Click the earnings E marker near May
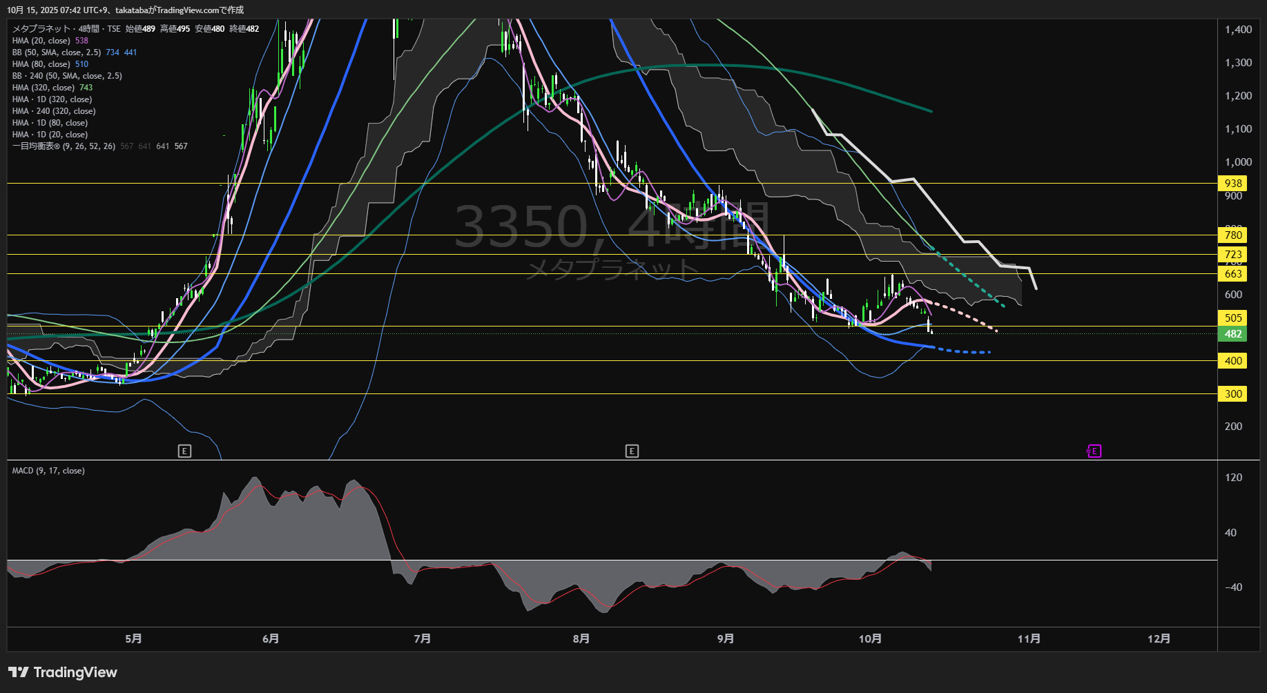 (x=184, y=451)
